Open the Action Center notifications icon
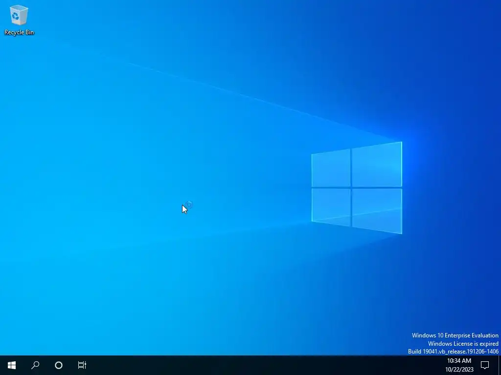 click(x=485, y=365)
